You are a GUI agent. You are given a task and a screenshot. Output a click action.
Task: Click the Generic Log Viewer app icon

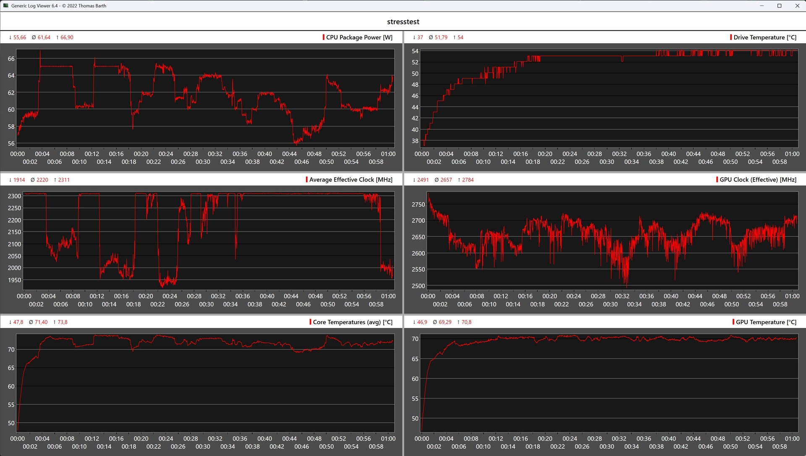point(5,6)
